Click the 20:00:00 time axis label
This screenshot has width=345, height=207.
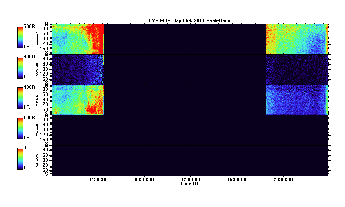(283, 179)
